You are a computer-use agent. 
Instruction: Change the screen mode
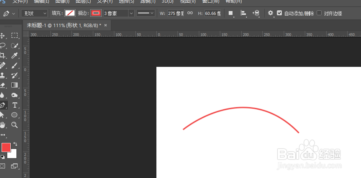[x=14, y=166]
